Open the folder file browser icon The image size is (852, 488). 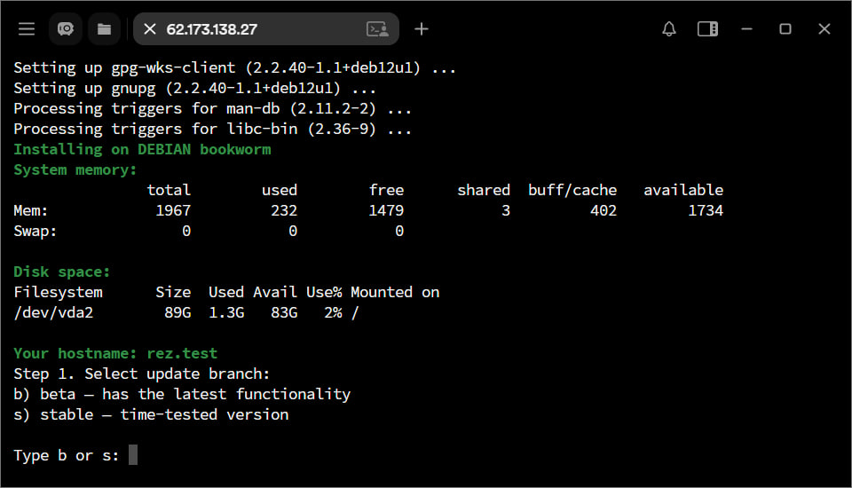click(104, 29)
